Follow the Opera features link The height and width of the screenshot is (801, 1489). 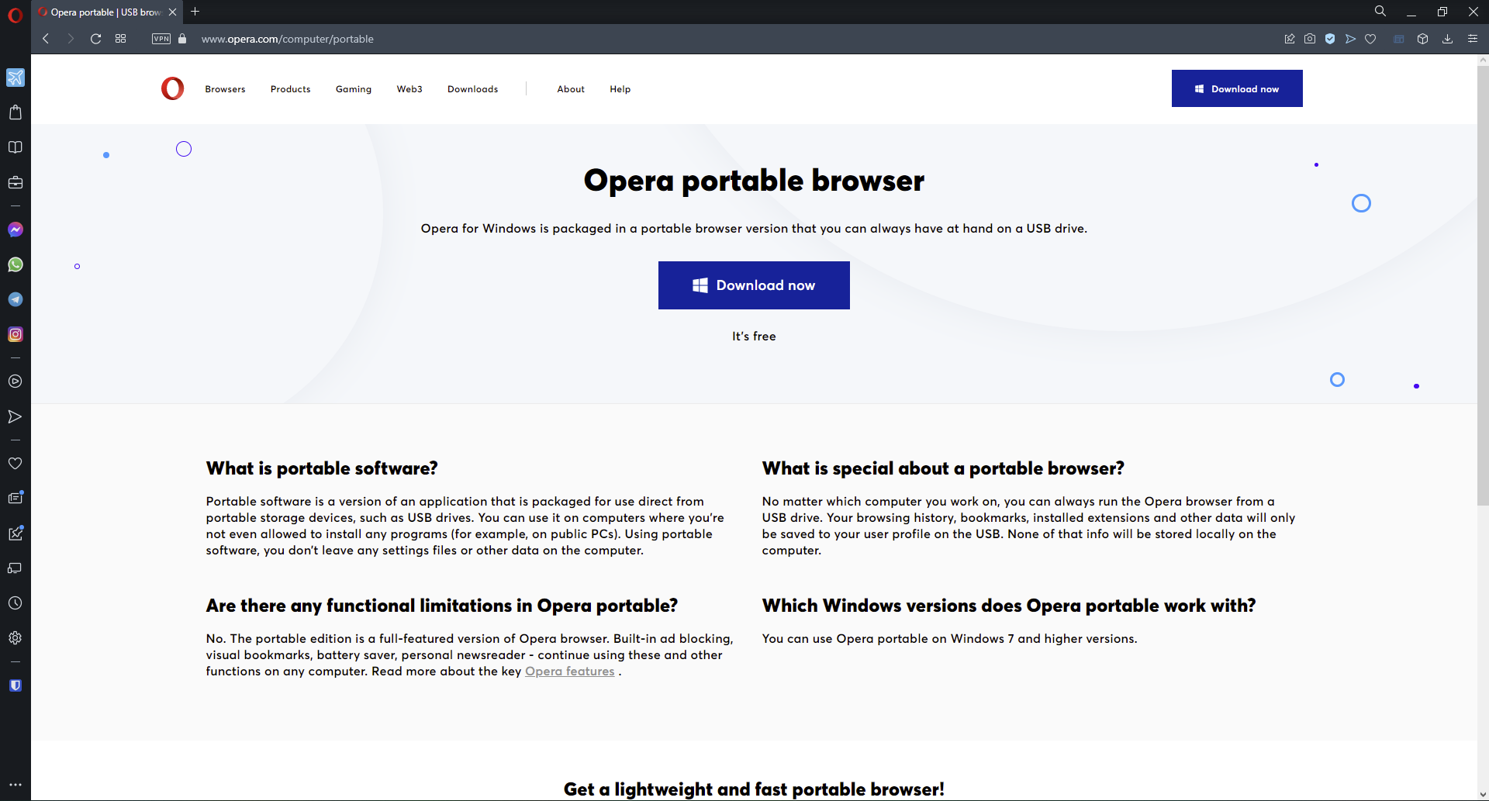click(570, 672)
